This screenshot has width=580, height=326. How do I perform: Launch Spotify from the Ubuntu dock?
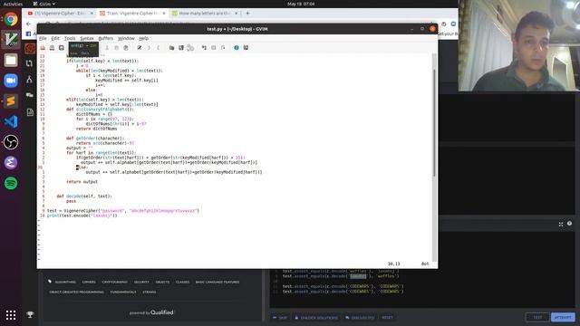coord(11,183)
